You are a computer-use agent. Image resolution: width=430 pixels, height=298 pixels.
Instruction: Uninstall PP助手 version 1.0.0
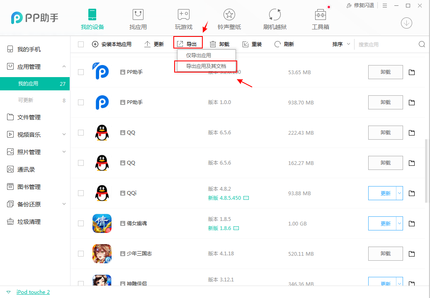pos(385,102)
